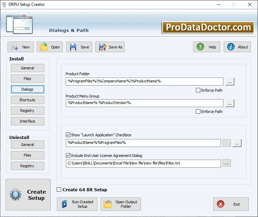Viewport: 258px width, 217px height.
Task: Click the About button label
Action: [x=243, y=47]
